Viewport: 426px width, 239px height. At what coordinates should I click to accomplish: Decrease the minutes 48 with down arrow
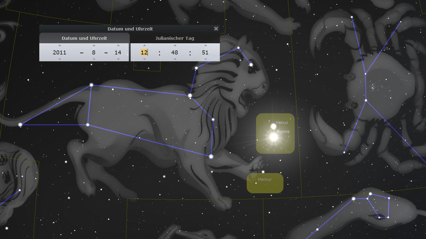[175, 59]
